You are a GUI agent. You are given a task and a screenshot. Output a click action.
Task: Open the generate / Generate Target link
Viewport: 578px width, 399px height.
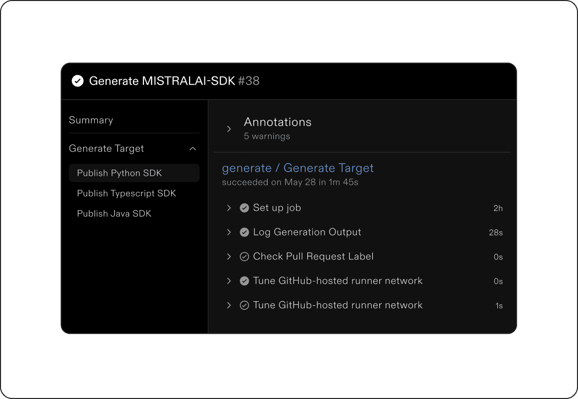[x=298, y=168]
